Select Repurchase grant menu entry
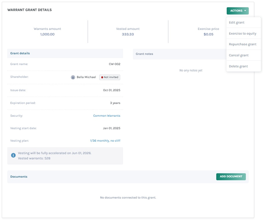The height and width of the screenshot is (220, 263). tap(242, 45)
